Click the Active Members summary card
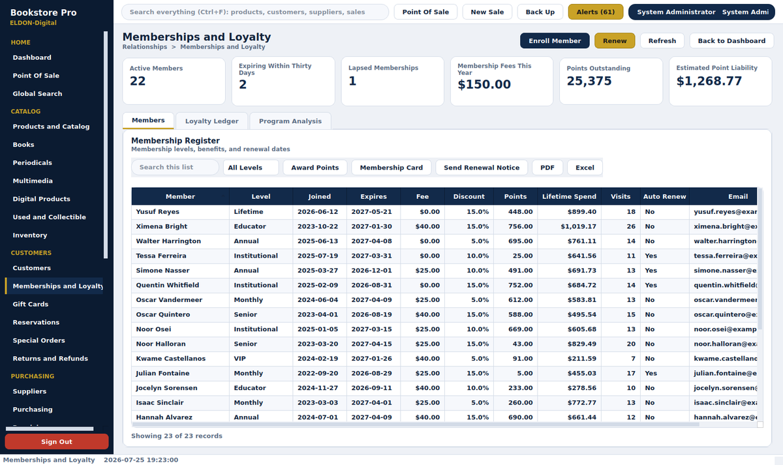 (174, 82)
